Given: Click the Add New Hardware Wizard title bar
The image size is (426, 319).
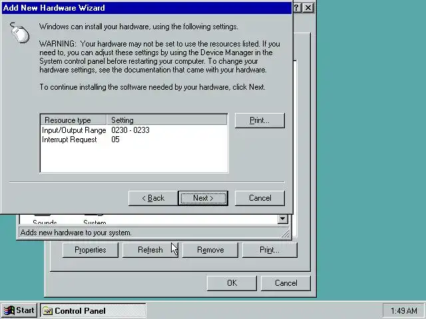Looking at the screenshot, I should [x=146, y=8].
